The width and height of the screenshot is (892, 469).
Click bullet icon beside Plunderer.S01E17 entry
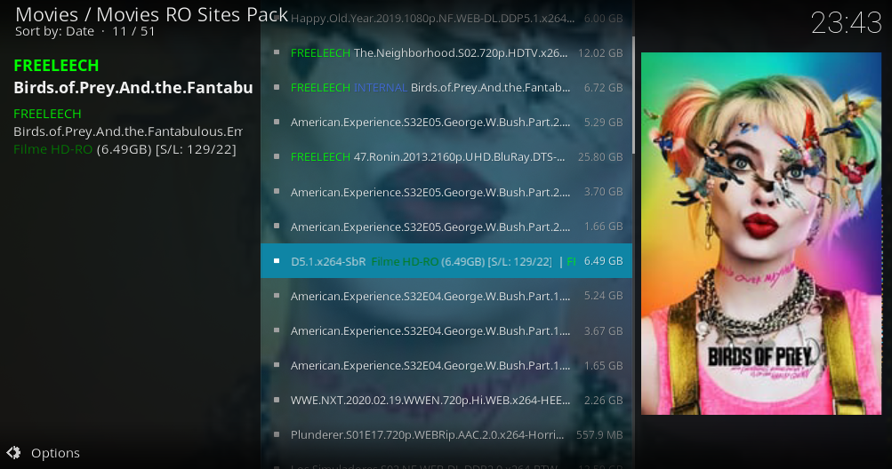coord(277,434)
